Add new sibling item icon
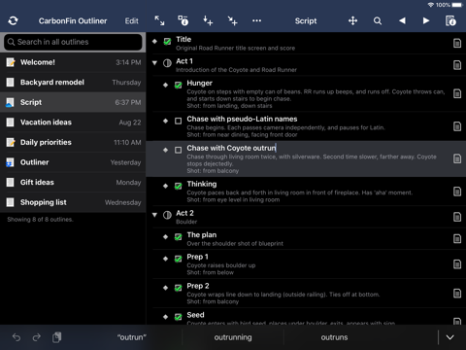Viewport: 466px width, 350px height. (208, 20)
